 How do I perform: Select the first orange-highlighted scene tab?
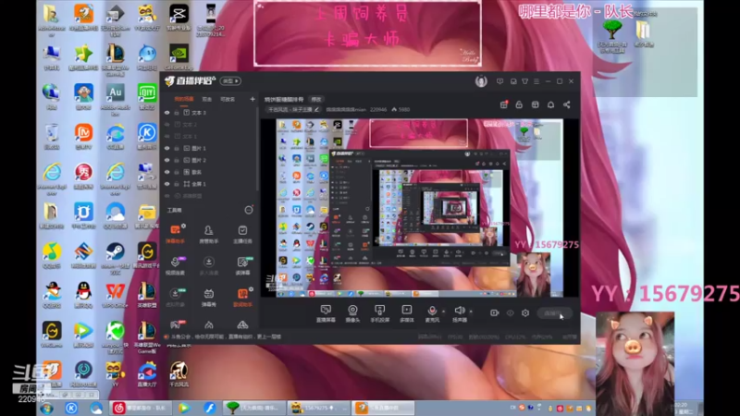(183, 99)
